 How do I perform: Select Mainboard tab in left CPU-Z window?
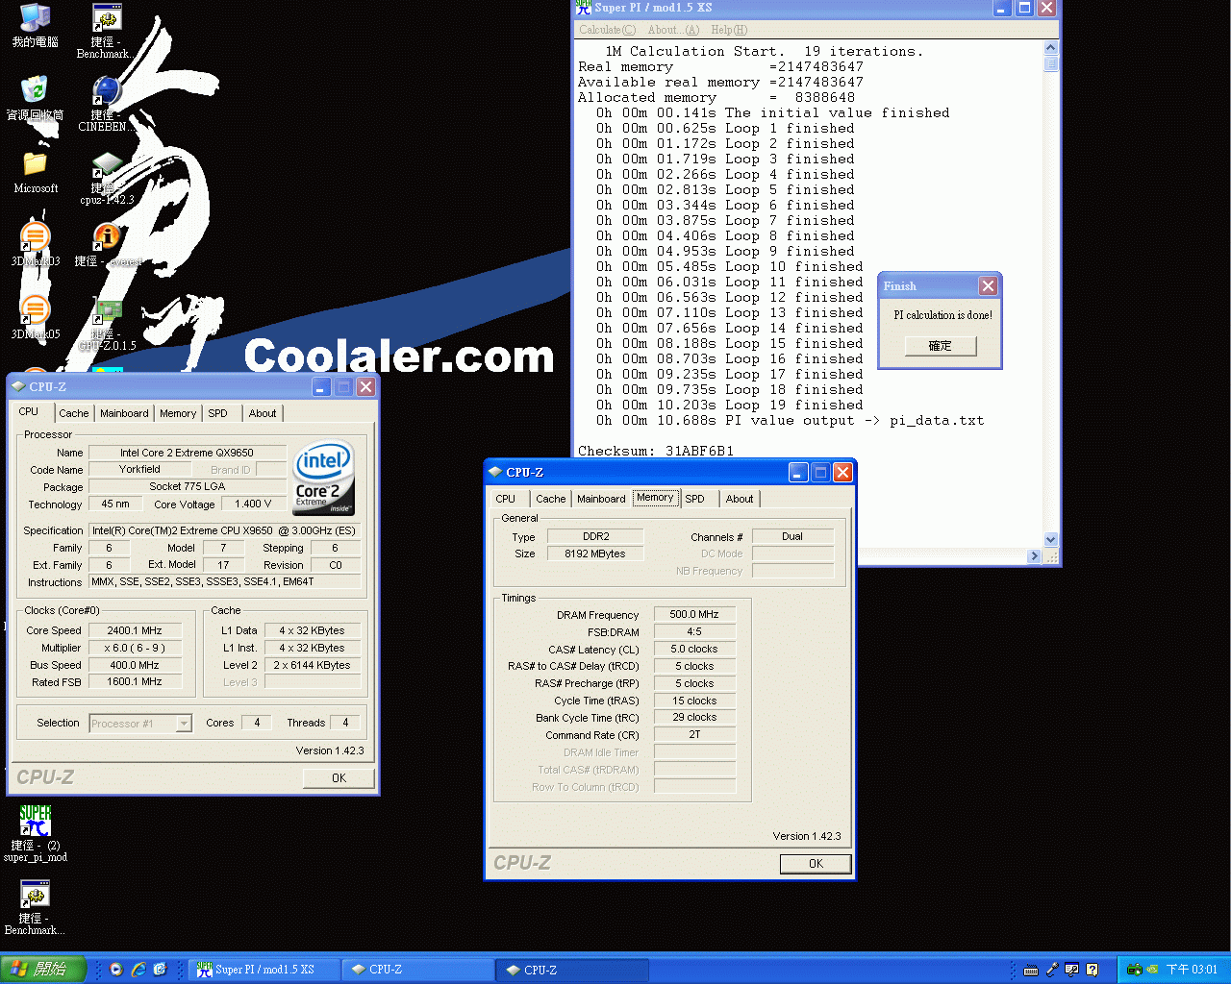[124, 413]
